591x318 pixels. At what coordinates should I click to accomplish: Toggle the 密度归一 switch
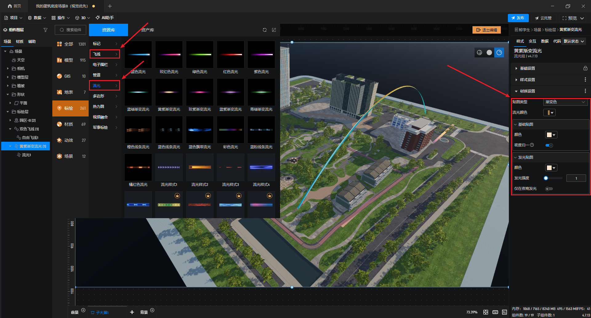549,145
